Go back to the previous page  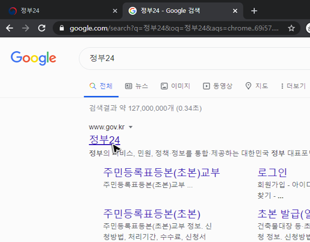[x=9, y=28]
